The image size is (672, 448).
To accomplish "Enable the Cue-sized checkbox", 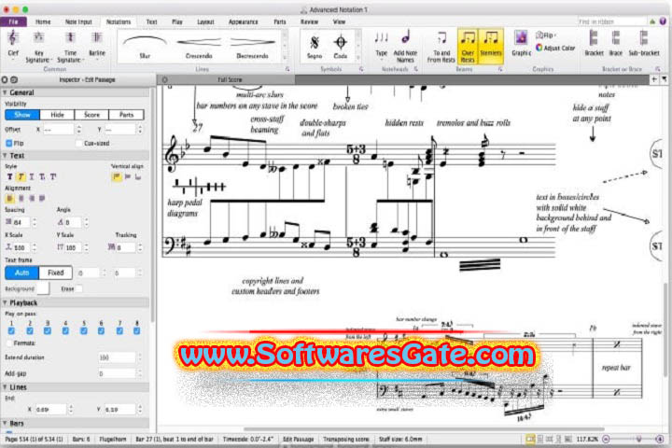I will click(78, 143).
